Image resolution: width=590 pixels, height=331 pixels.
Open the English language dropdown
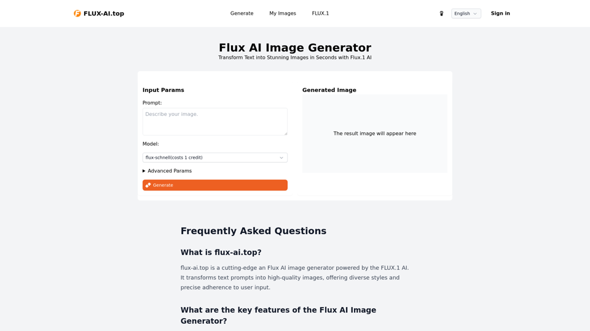[466, 13]
